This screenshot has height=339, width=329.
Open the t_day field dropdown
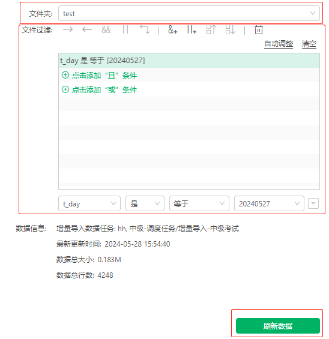click(x=89, y=203)
